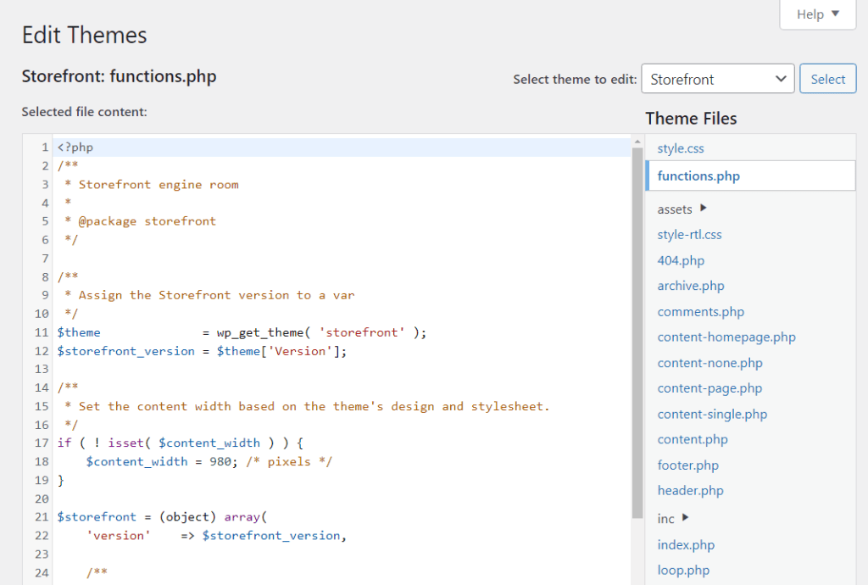Open comments.php from Theme Files

pos(700,311)
